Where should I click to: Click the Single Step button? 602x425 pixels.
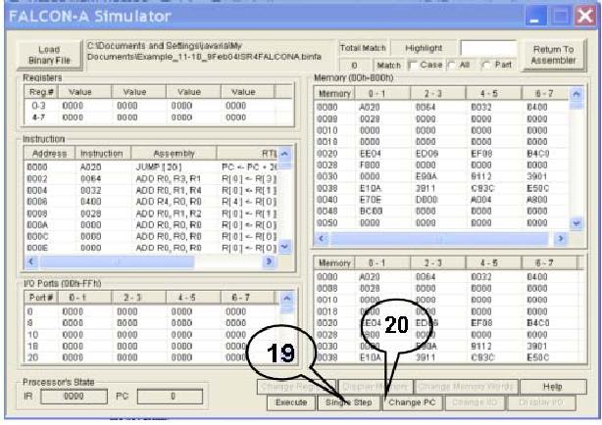coord(349,402)
